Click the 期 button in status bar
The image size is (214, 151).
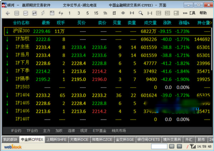click(x=172, y=146)
